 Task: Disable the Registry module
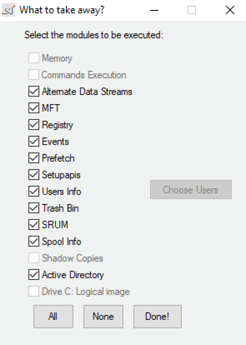(x=34, y=125)
